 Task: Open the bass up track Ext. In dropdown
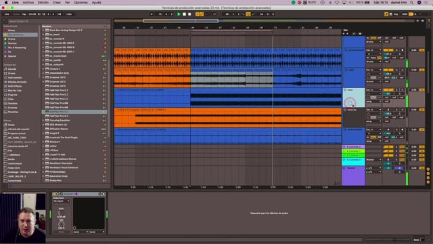(x=373, y=110)
